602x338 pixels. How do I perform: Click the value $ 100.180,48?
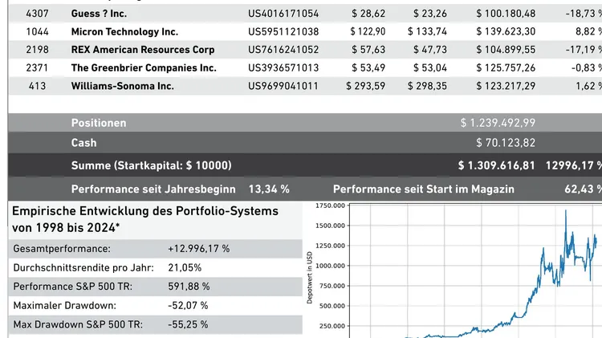point(506,14)
